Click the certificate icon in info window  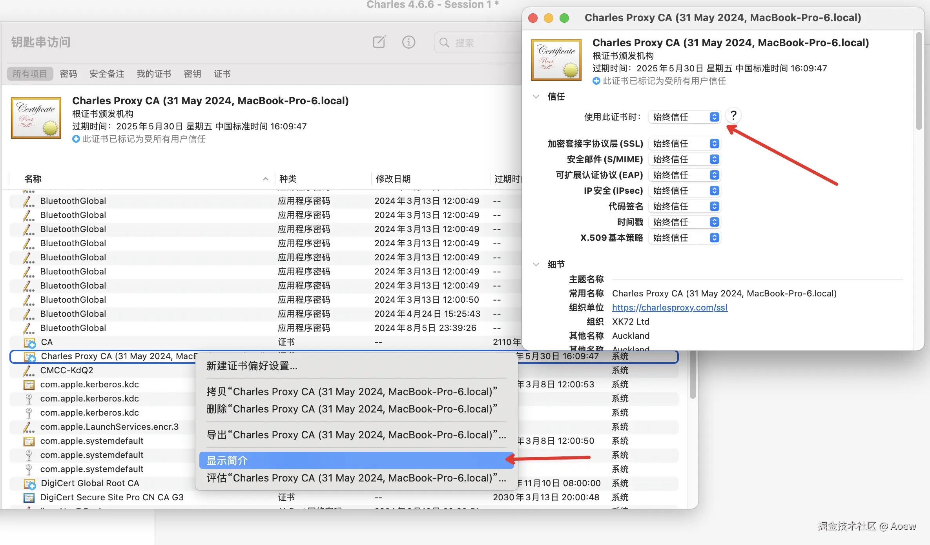556,60
